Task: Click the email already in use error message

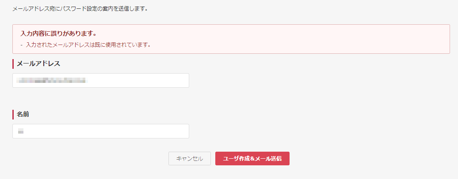Action: 88,45
